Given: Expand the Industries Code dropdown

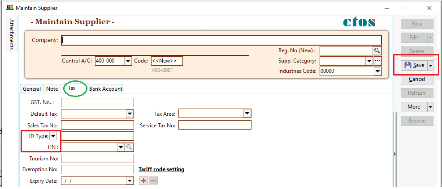Looking at the screenshot, I should click(x=377, y=71).
